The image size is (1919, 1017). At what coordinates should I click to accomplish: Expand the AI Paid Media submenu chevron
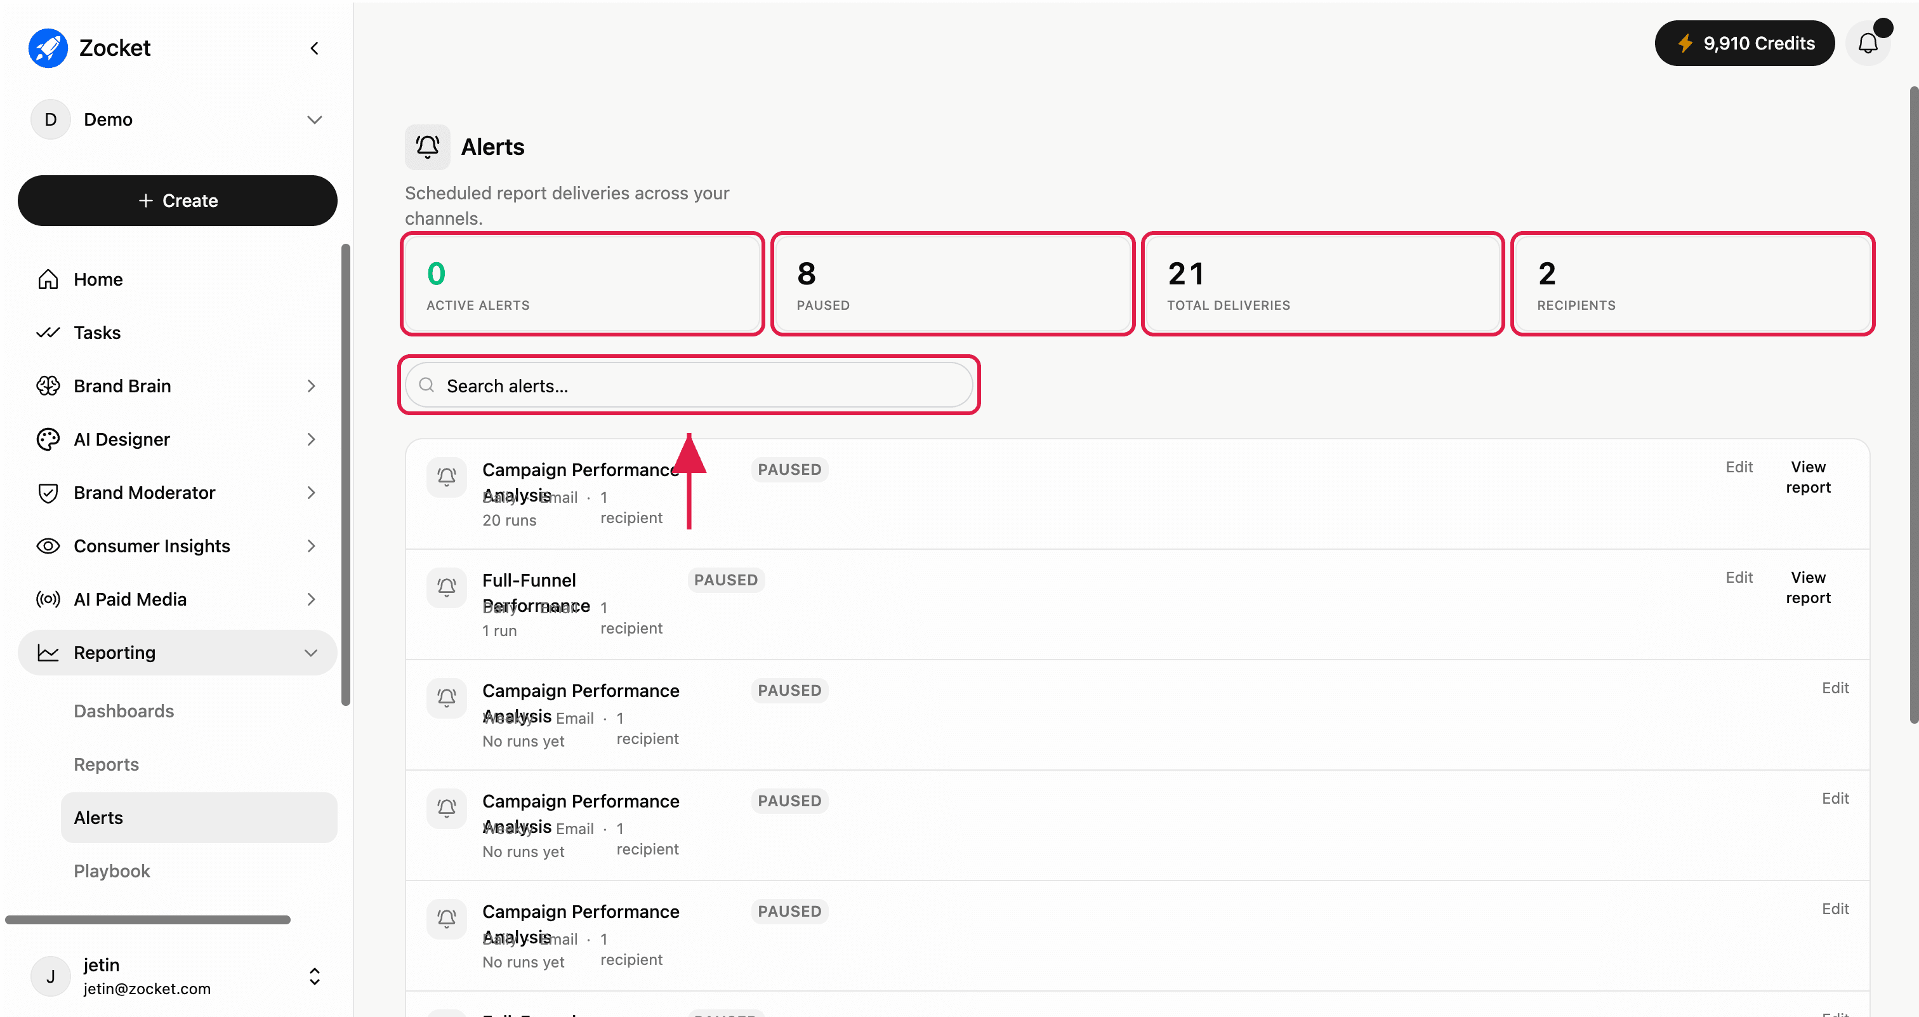[312, 600]
